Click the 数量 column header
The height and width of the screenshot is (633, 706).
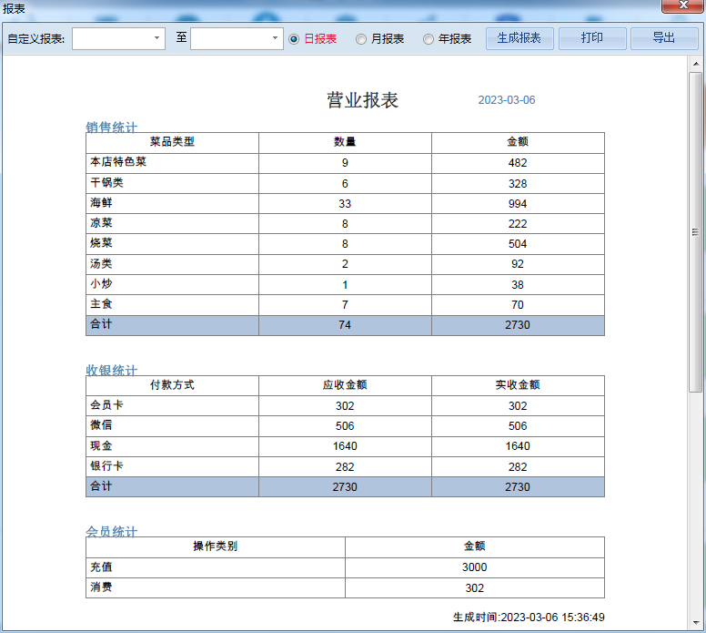pos(345,142)
